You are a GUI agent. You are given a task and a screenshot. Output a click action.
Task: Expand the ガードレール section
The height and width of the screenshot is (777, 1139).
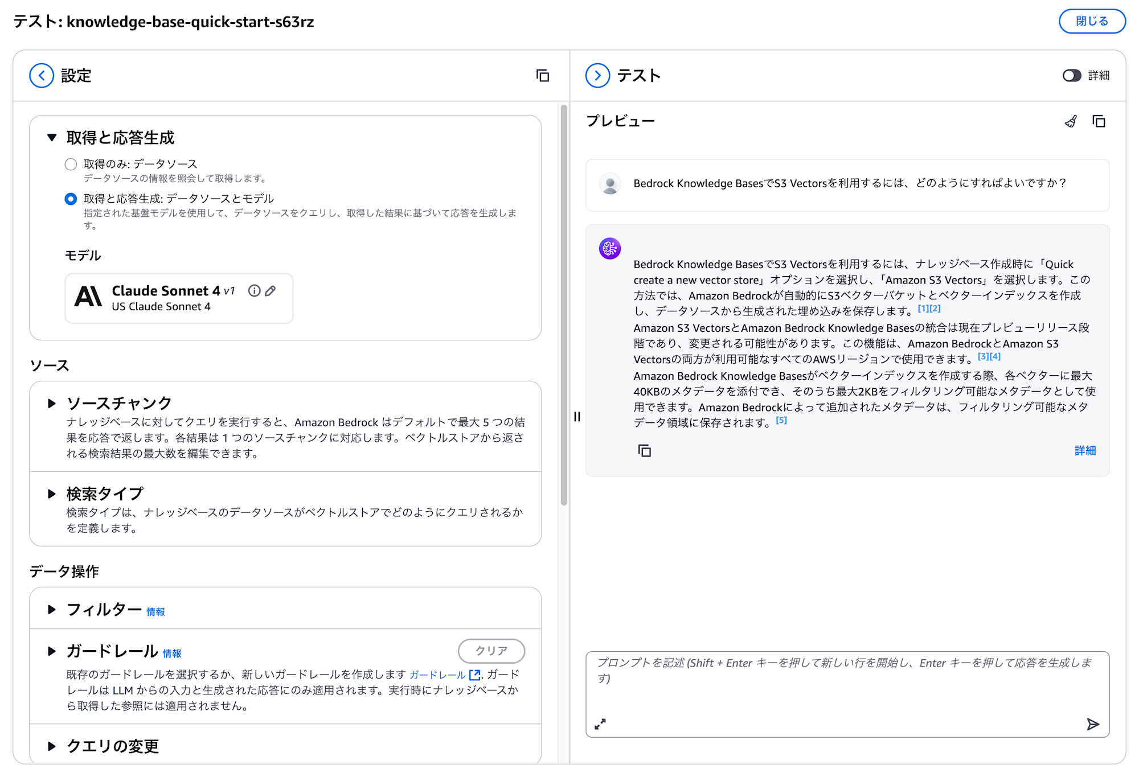[x=52, y=651]
